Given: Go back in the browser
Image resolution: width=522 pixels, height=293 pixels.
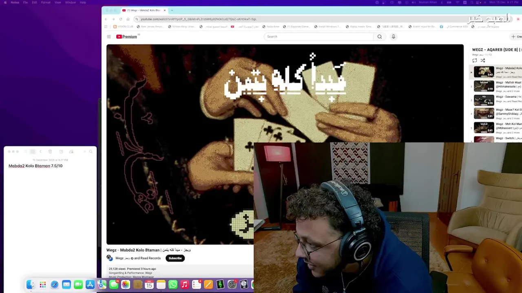Looking at the screenshot, I should click(x=106, y=19).
